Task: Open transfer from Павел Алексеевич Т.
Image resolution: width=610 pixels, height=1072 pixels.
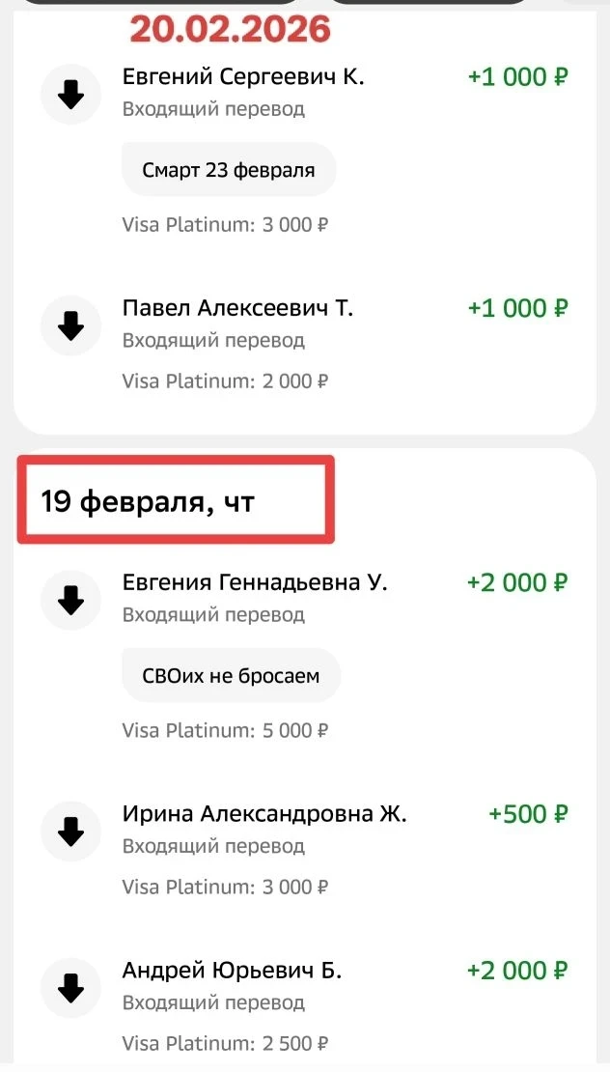Action: pos(237,309)
